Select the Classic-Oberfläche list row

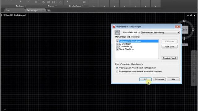137,49
